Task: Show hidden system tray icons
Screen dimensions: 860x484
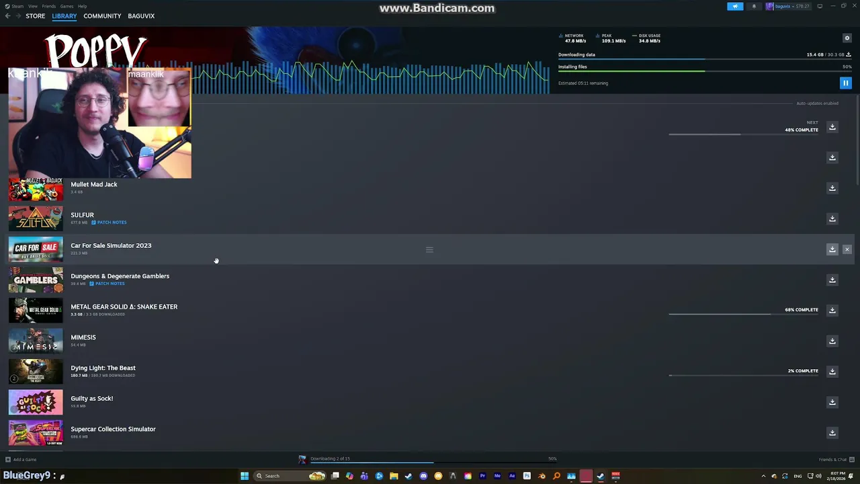Action: (x=763, y=476)
